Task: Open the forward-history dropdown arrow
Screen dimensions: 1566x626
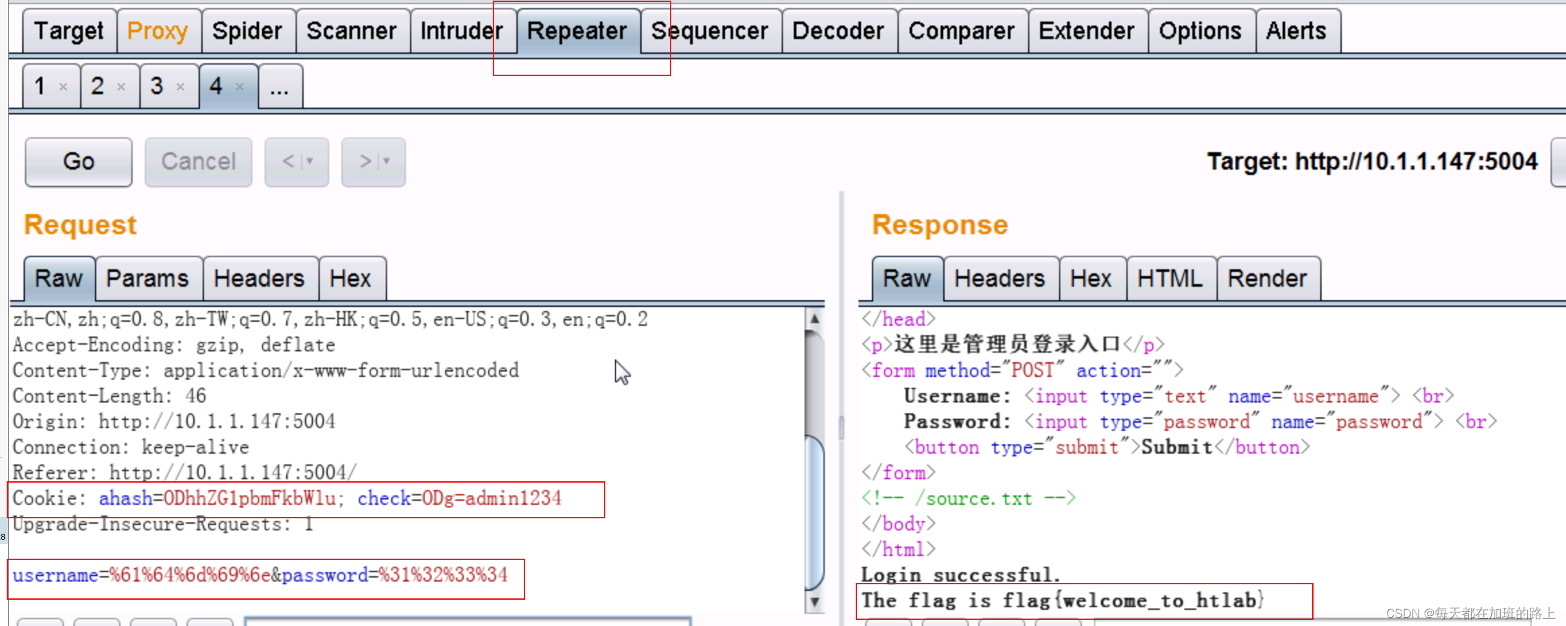Action: tap(385, 162)
